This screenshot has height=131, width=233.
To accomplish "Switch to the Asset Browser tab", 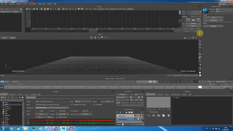I will [x=175, y=94].
